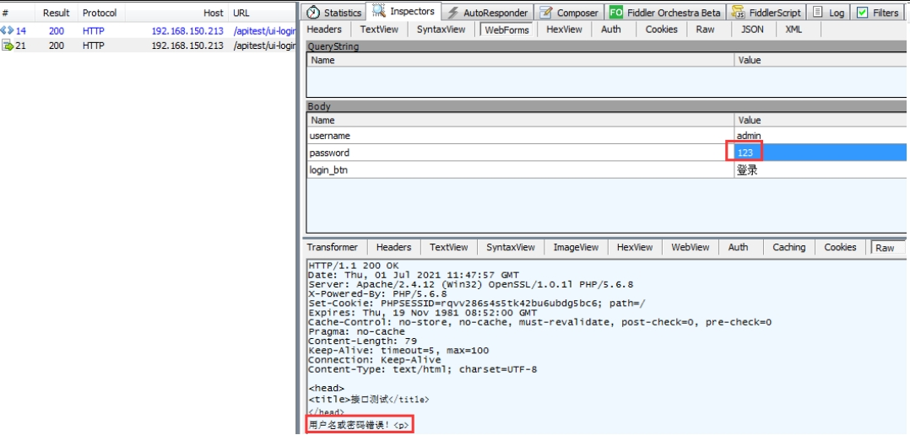
Task: Select response TextView tab
Action: pyautogui.click(x=448, y=247)
